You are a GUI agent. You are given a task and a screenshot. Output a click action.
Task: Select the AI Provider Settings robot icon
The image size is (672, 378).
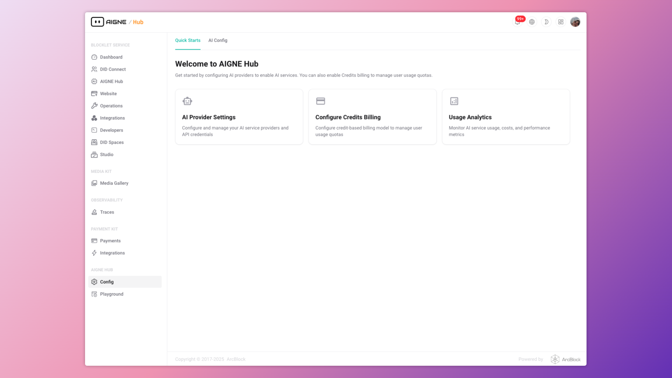coord(187,101)
